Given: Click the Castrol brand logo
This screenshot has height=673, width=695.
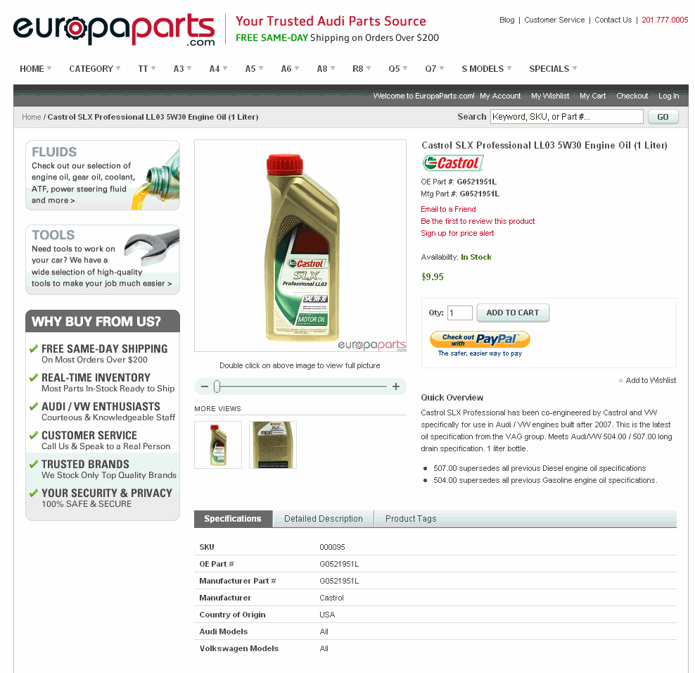Looking at the screenshot, I should pyautogui.click(x=452, y=163).
